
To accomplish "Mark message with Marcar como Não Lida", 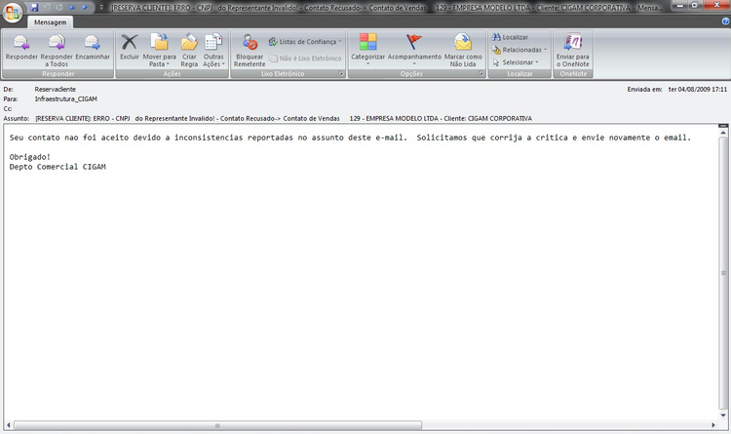I will coord(463,51).
